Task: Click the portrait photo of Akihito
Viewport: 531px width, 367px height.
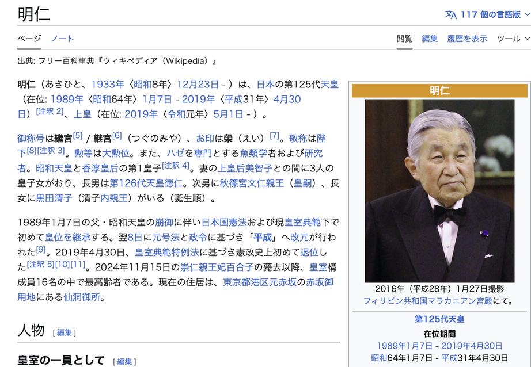Action: pyautogui.click(x=439, y=190)
